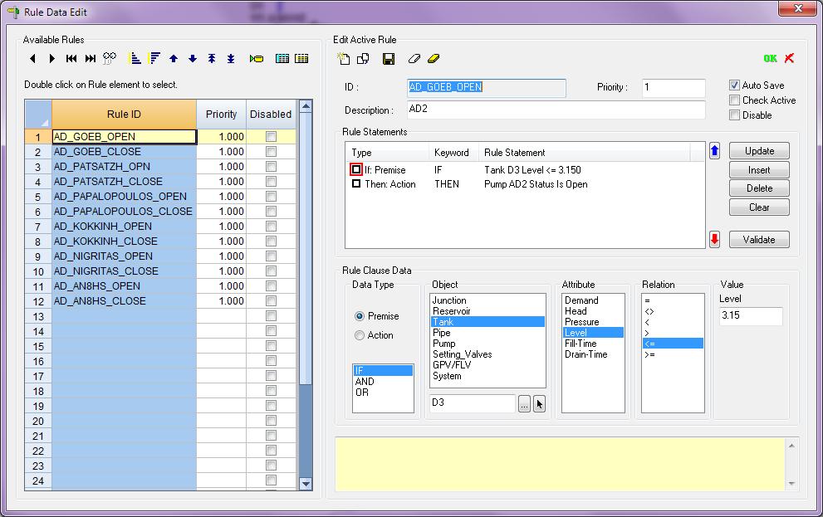Confirm with the green OK icon
823x517 pixels.
[x=771, y=59]
